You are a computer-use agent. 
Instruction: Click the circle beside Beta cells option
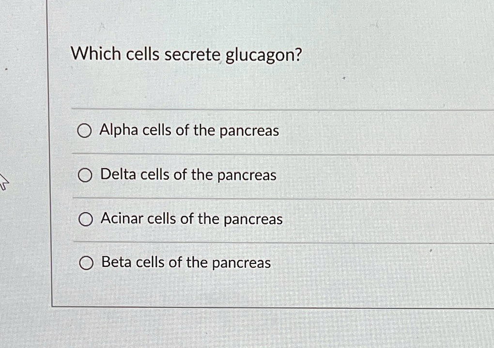[86, 262]
